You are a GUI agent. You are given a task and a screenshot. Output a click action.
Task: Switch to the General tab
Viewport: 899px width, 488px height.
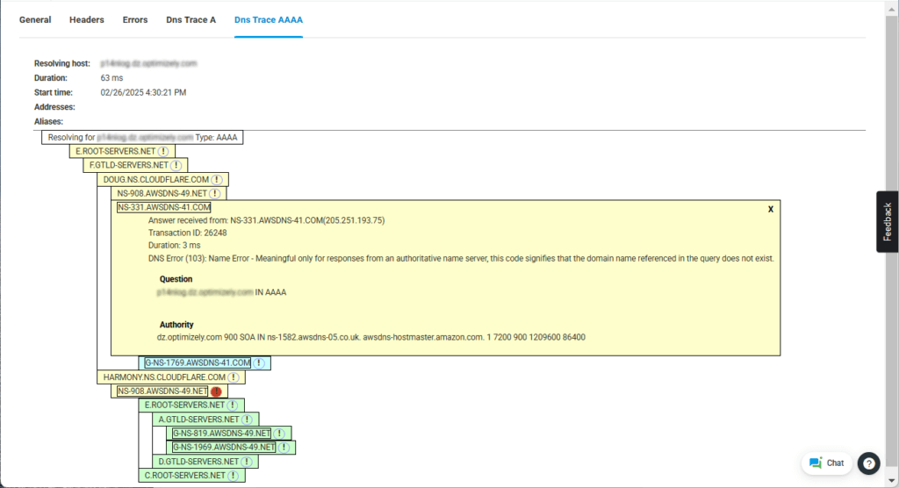click(x=35, y=19)
